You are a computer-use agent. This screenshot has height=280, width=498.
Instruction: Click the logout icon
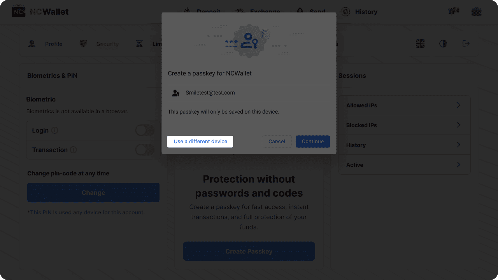[466, 44]
